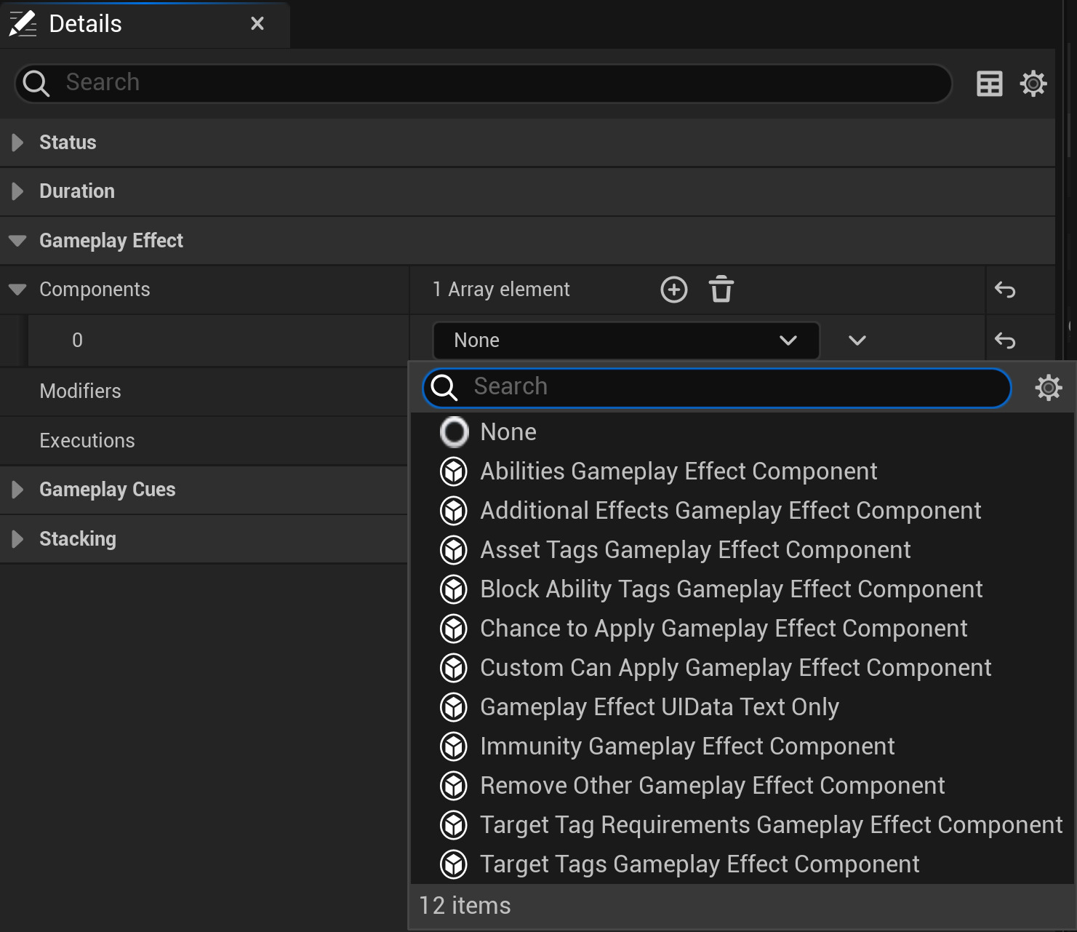
Task: Remove all Components array elements with trash icon
Action: point(721,290)
